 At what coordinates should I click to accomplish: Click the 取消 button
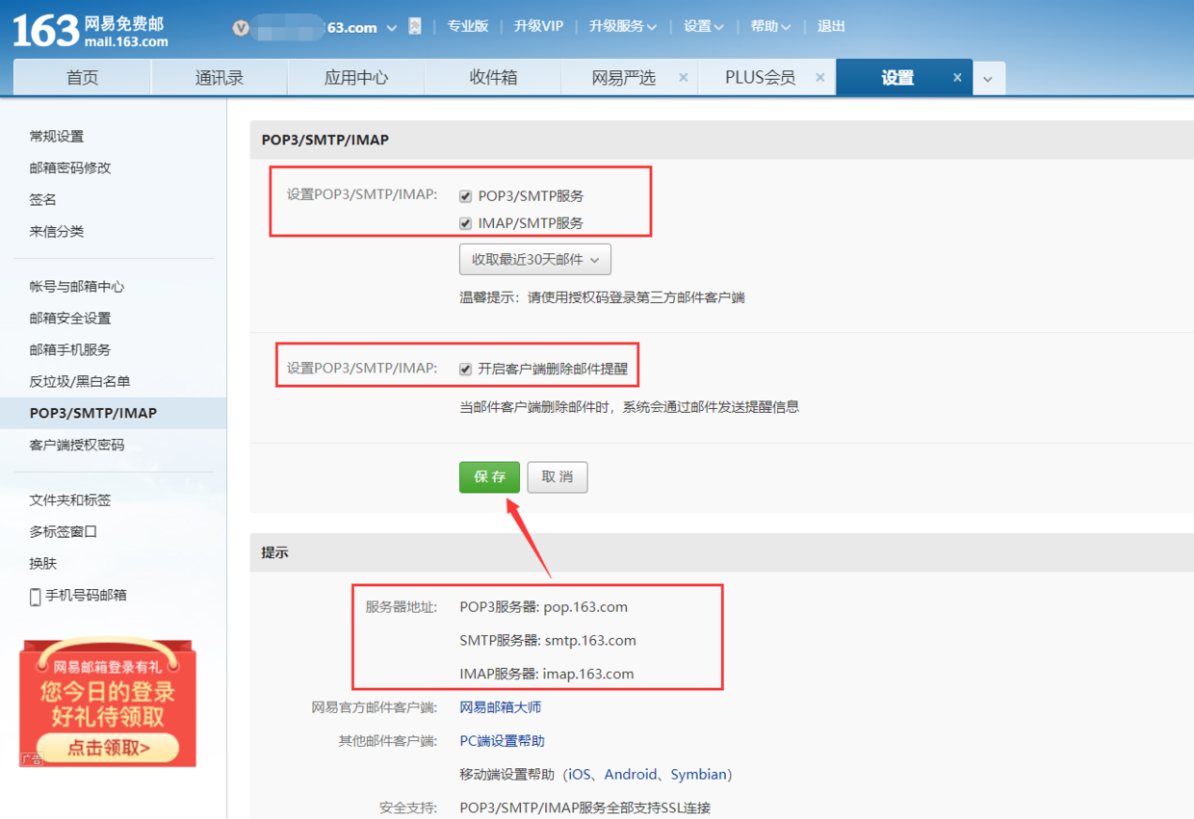pos(558,477)
